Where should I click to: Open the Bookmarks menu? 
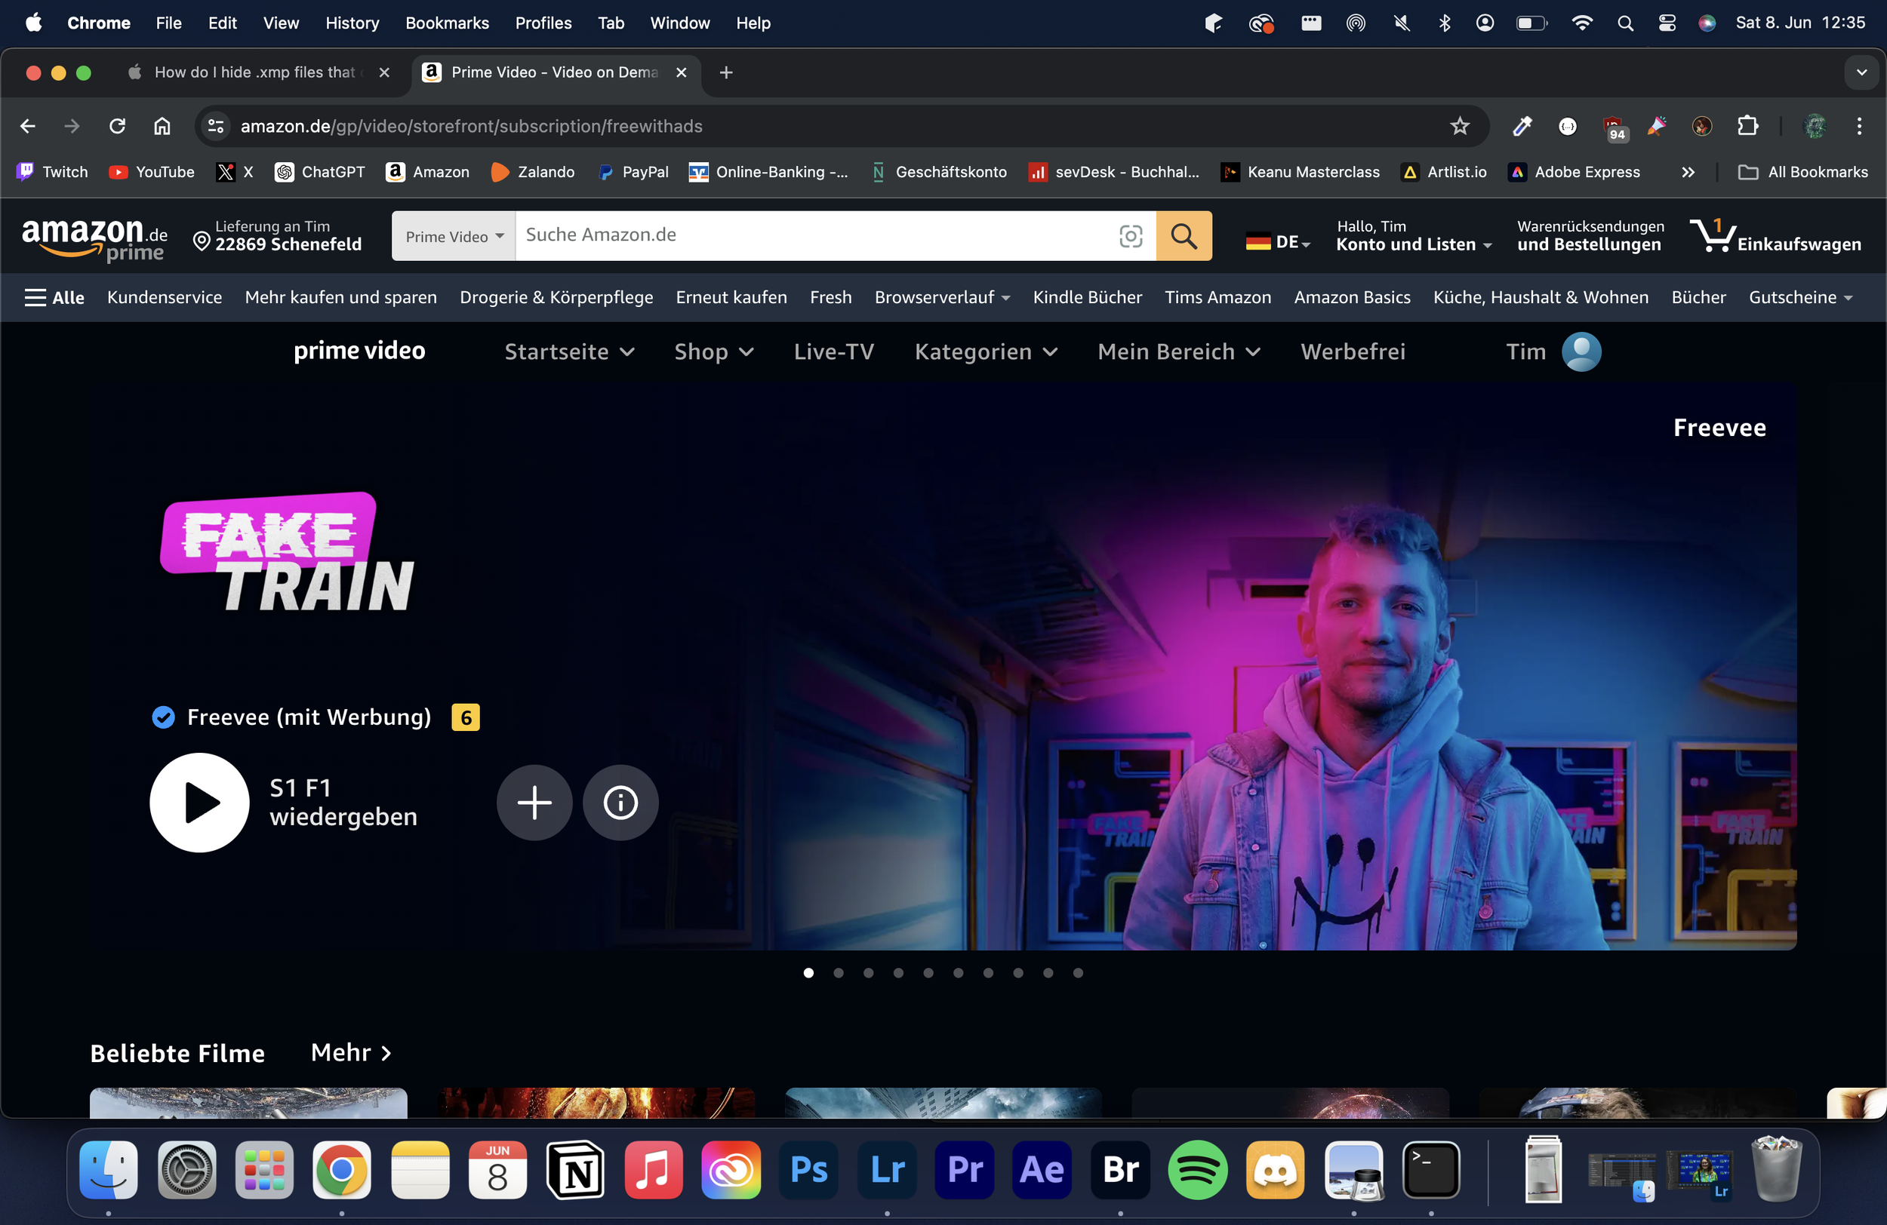447,23
